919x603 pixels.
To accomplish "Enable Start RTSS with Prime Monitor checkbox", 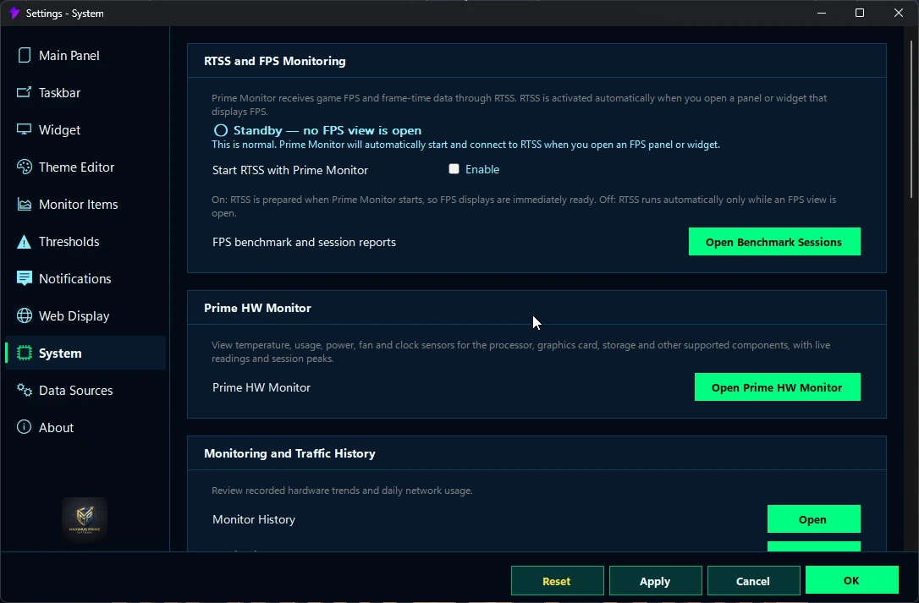I will click(454, 169).
